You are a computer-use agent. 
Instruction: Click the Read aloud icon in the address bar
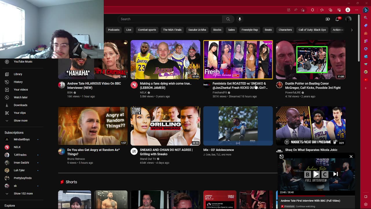pyautogui.click(x=296, y=10)
